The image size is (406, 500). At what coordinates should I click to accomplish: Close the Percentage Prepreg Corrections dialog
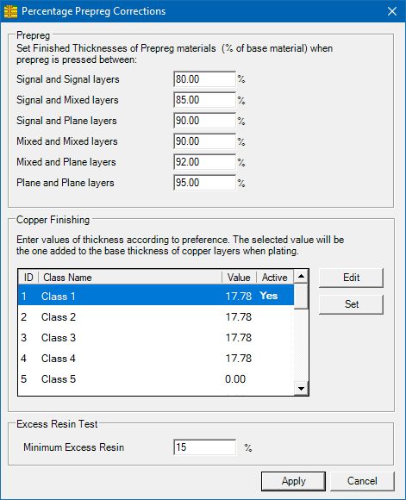392,11
